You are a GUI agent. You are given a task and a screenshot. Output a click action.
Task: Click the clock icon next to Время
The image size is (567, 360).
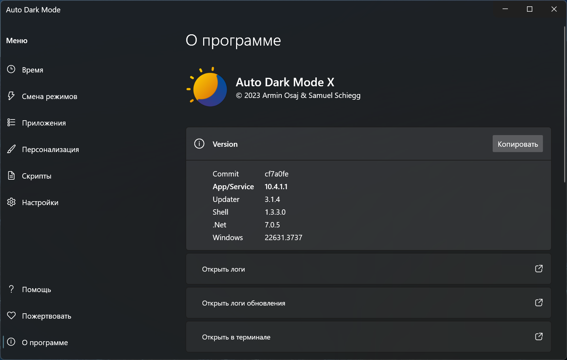pos(11,69)
